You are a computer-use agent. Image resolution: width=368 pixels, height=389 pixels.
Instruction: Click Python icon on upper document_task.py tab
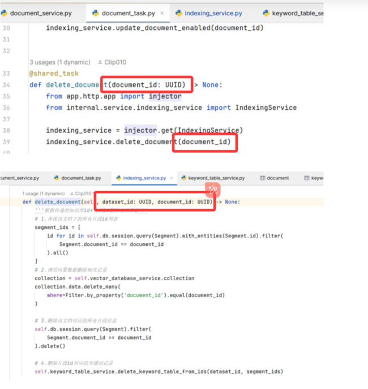pyautogui.click(x=96, y=13)
